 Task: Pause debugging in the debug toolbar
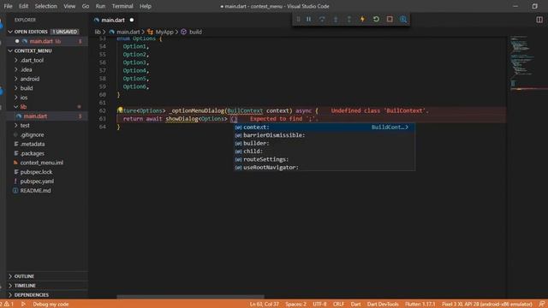pyautogui.click(x=308, y=19)
